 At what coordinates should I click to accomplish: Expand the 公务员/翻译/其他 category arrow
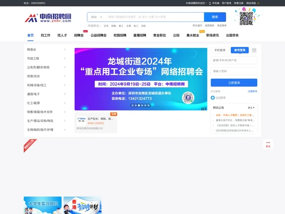tap(65, 67)
